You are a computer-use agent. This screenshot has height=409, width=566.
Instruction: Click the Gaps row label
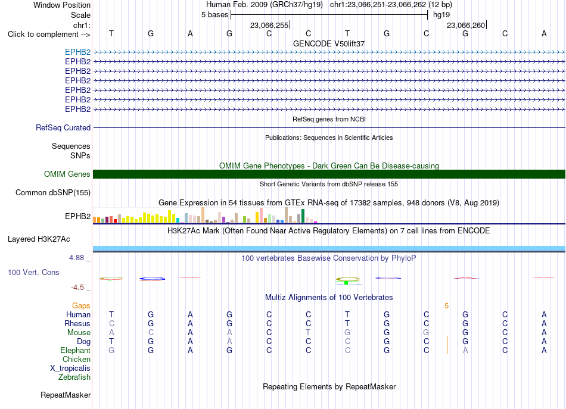coord(81,306)
